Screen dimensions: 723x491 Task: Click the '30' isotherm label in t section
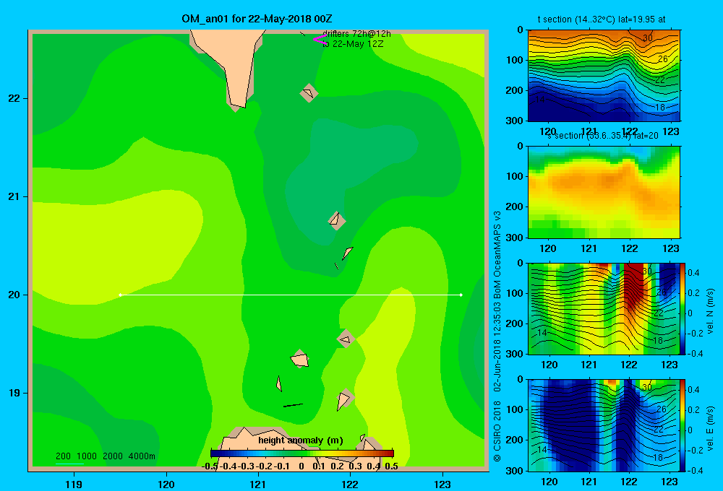pos(648,38)
